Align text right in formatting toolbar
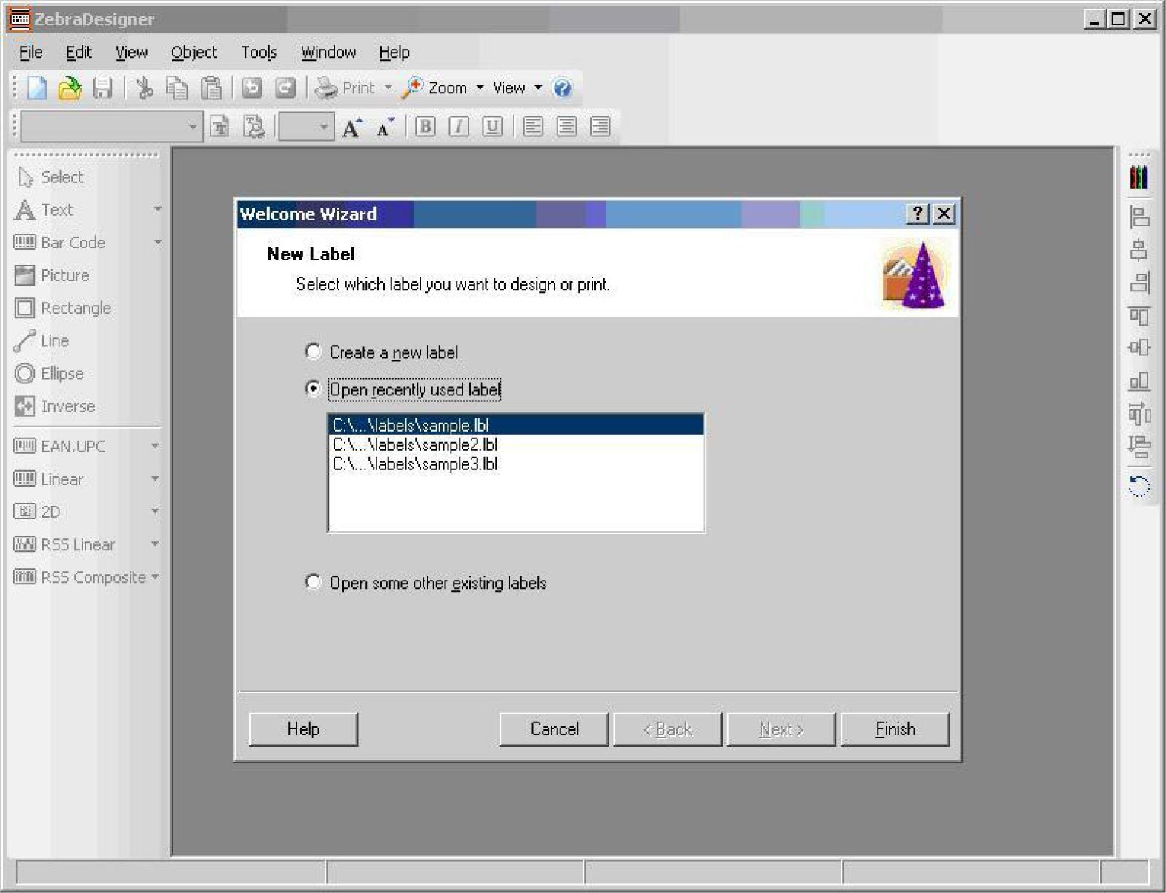 click(600, 127)
